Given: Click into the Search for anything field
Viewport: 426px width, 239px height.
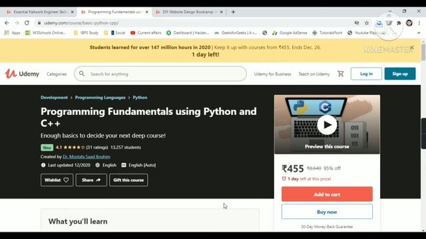Looking at the screenshot, I should 160,74.
